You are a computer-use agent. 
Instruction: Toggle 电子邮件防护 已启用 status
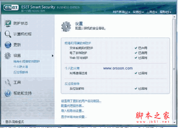(x=141, y=53)
